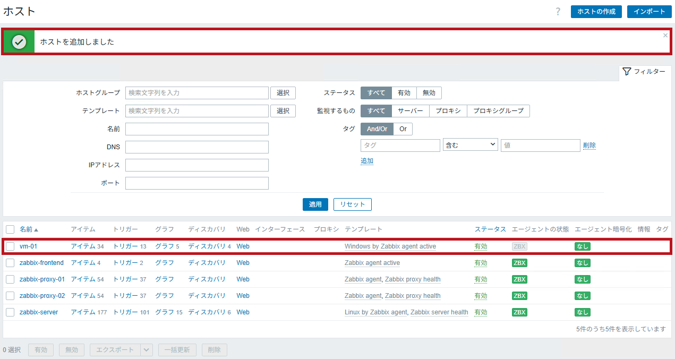Click the テンプレート search field
675x359 pixels.
click(x=197, y=111)
